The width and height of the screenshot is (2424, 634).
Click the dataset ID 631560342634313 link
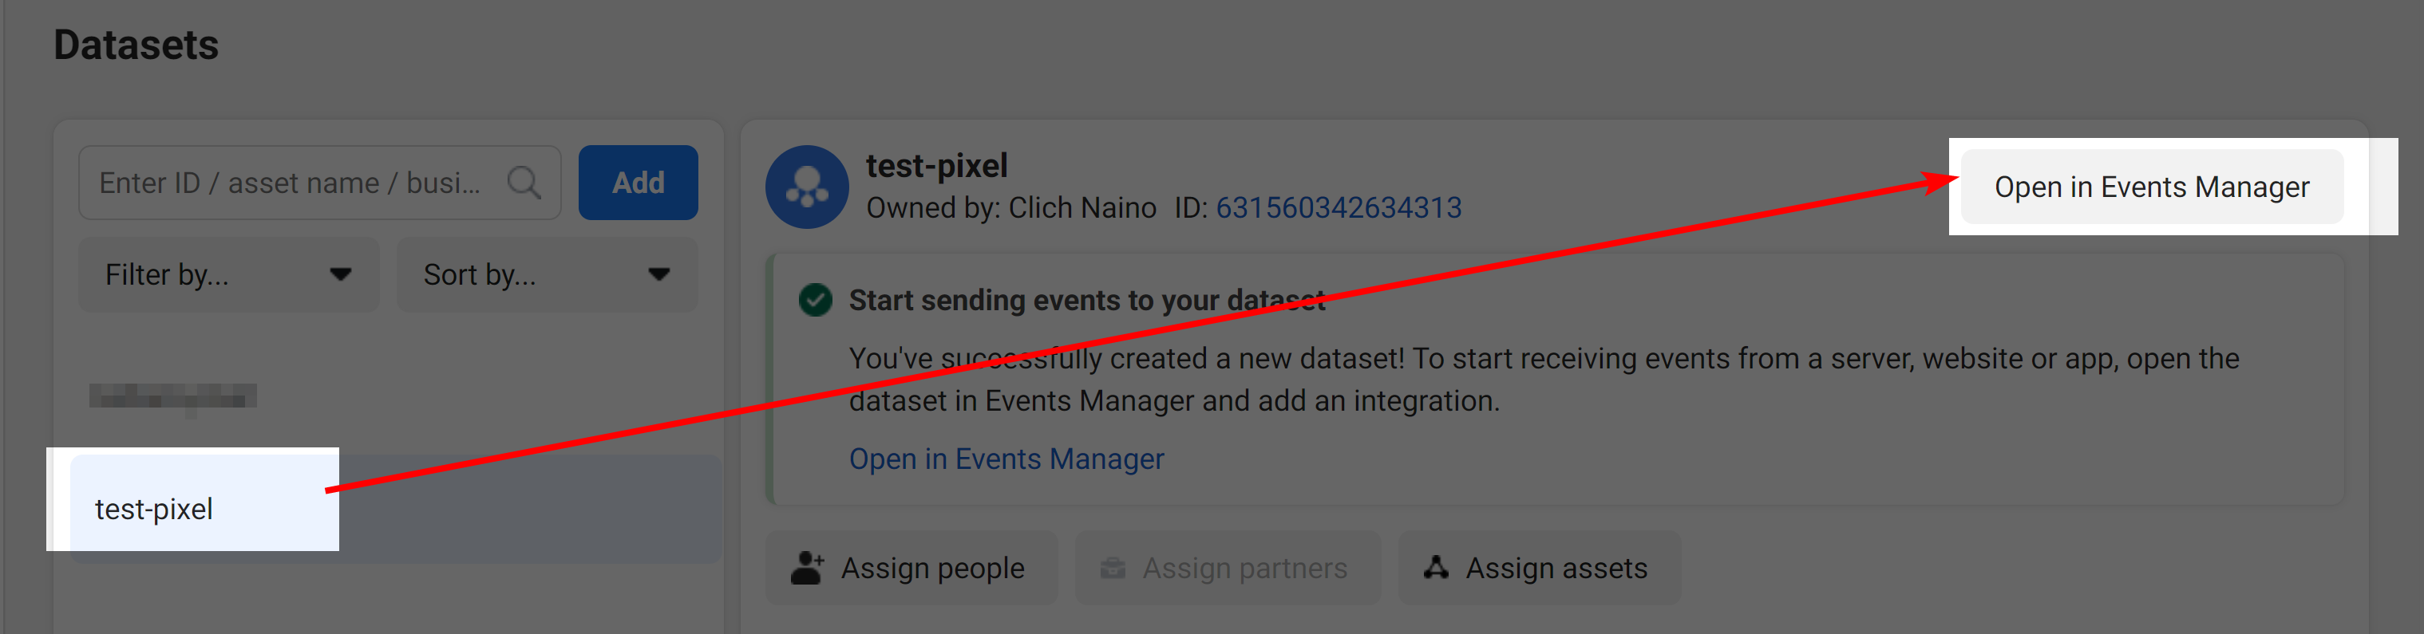coord(1338,207)
